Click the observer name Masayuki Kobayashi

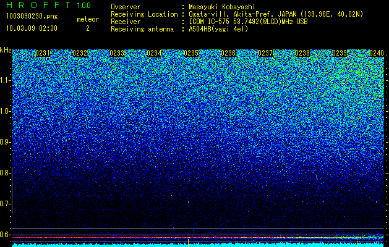222,7
